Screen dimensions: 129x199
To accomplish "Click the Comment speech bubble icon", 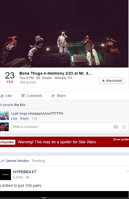I will point(23,96).
